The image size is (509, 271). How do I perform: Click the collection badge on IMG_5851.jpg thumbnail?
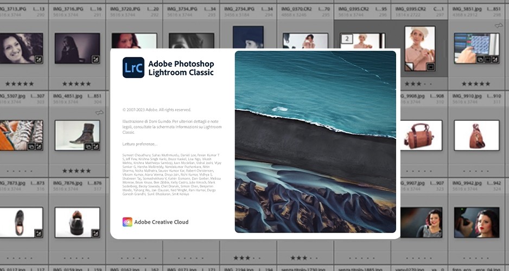coord(480,59)
